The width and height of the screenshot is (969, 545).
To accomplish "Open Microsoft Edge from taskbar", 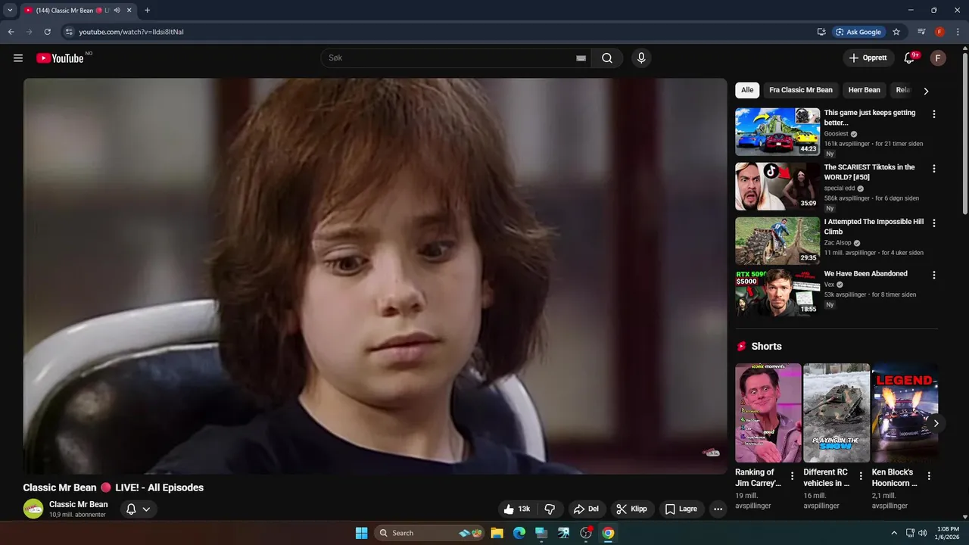I will point(519,533).
